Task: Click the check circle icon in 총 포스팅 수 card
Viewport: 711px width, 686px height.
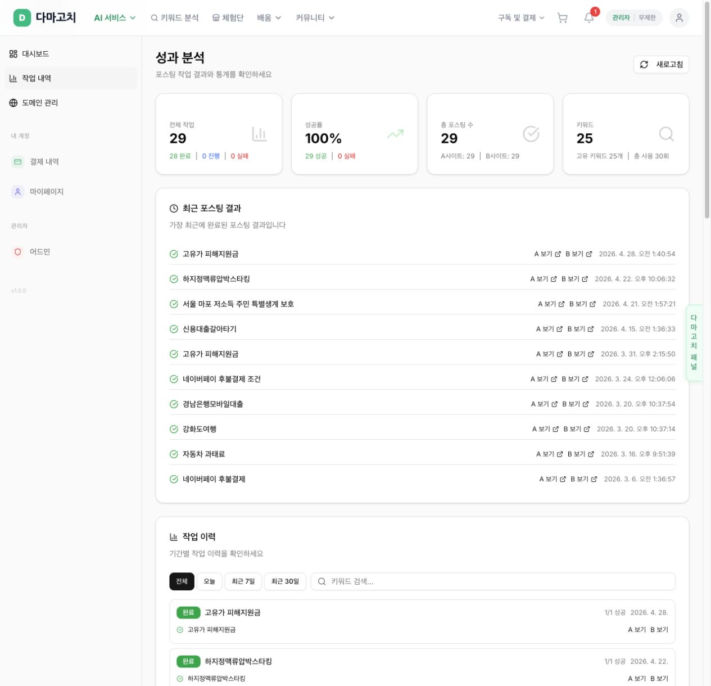Action: coord(531,134)
